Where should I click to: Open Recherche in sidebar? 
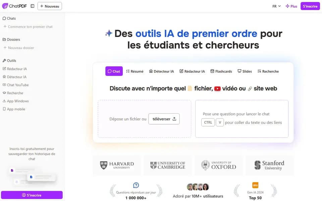pyautogui.click(x=13, y=93)
